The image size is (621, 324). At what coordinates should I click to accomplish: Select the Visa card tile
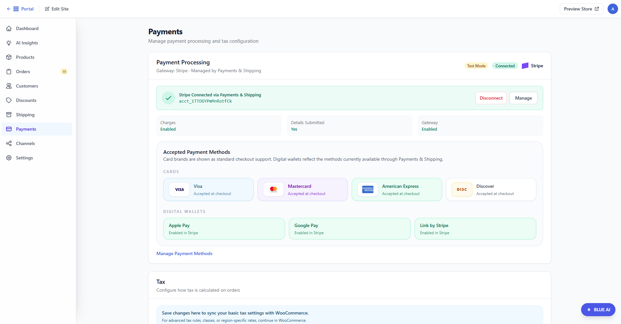tap(208, 189)
